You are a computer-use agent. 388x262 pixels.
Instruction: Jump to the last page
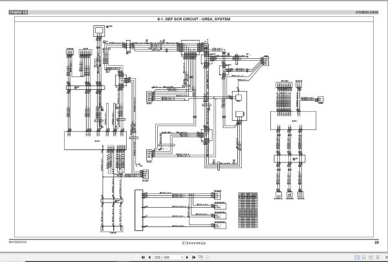194,257
